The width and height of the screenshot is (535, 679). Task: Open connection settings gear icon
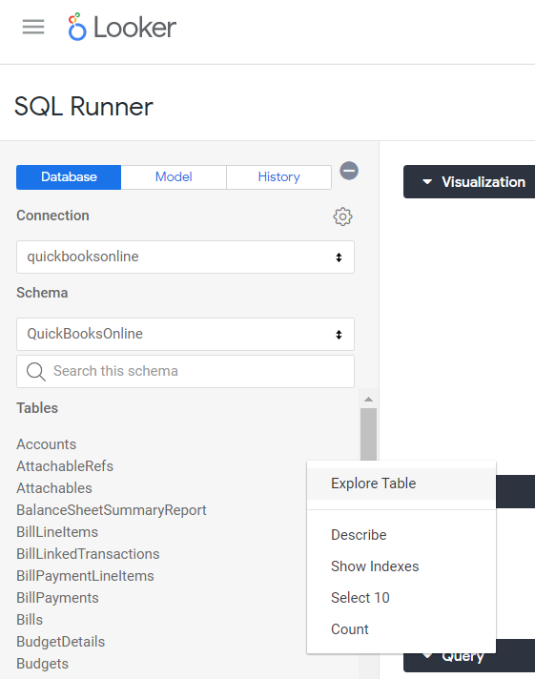(342, 216)
